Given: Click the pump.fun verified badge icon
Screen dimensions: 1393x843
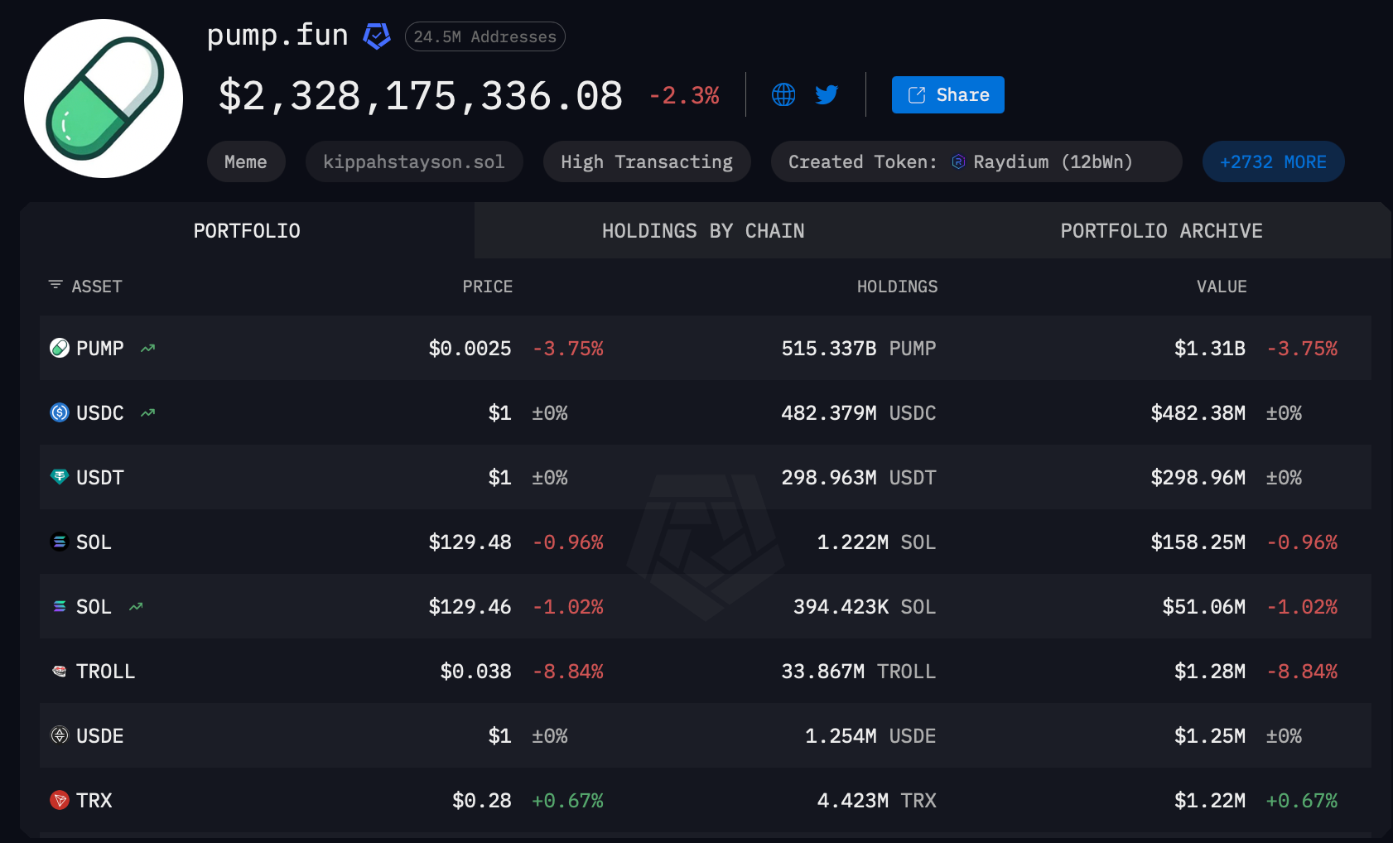Looking at the screenshot, I should (x=376, y=36).
